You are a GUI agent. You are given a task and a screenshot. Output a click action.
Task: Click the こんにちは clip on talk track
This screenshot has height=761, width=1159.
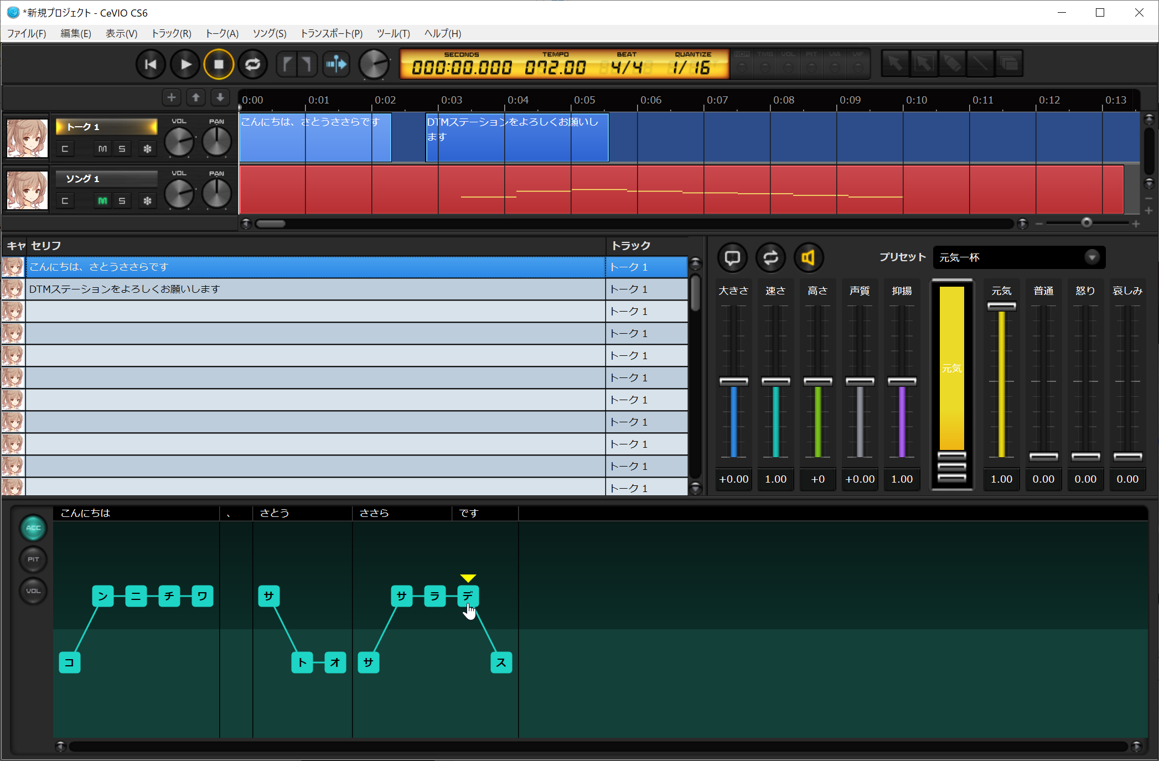point(315,137)
